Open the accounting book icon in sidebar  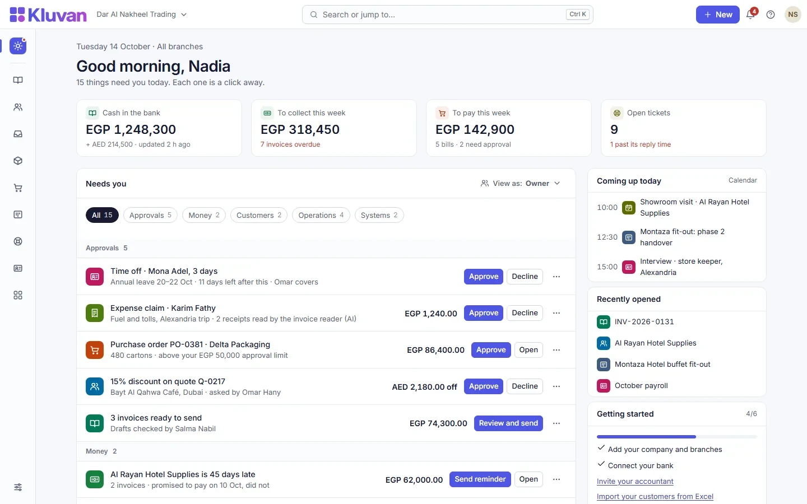tap(18, 80)
